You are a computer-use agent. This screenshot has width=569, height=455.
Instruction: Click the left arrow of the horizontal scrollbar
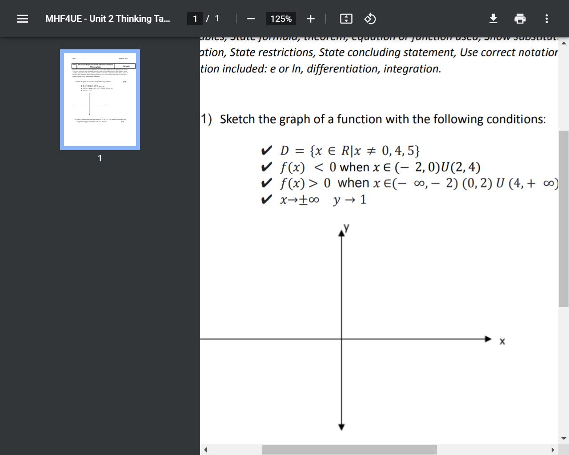[x=205, y=450]
